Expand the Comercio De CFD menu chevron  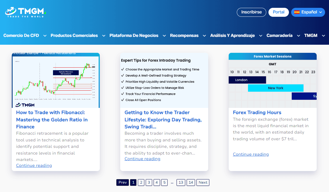[x=45, y=36]
